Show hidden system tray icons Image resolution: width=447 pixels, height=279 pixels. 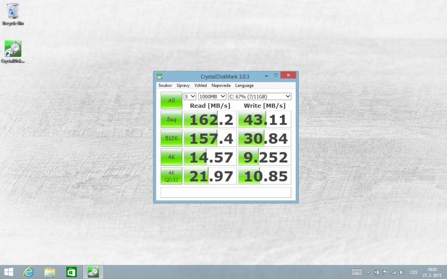(x=368, y=272)
